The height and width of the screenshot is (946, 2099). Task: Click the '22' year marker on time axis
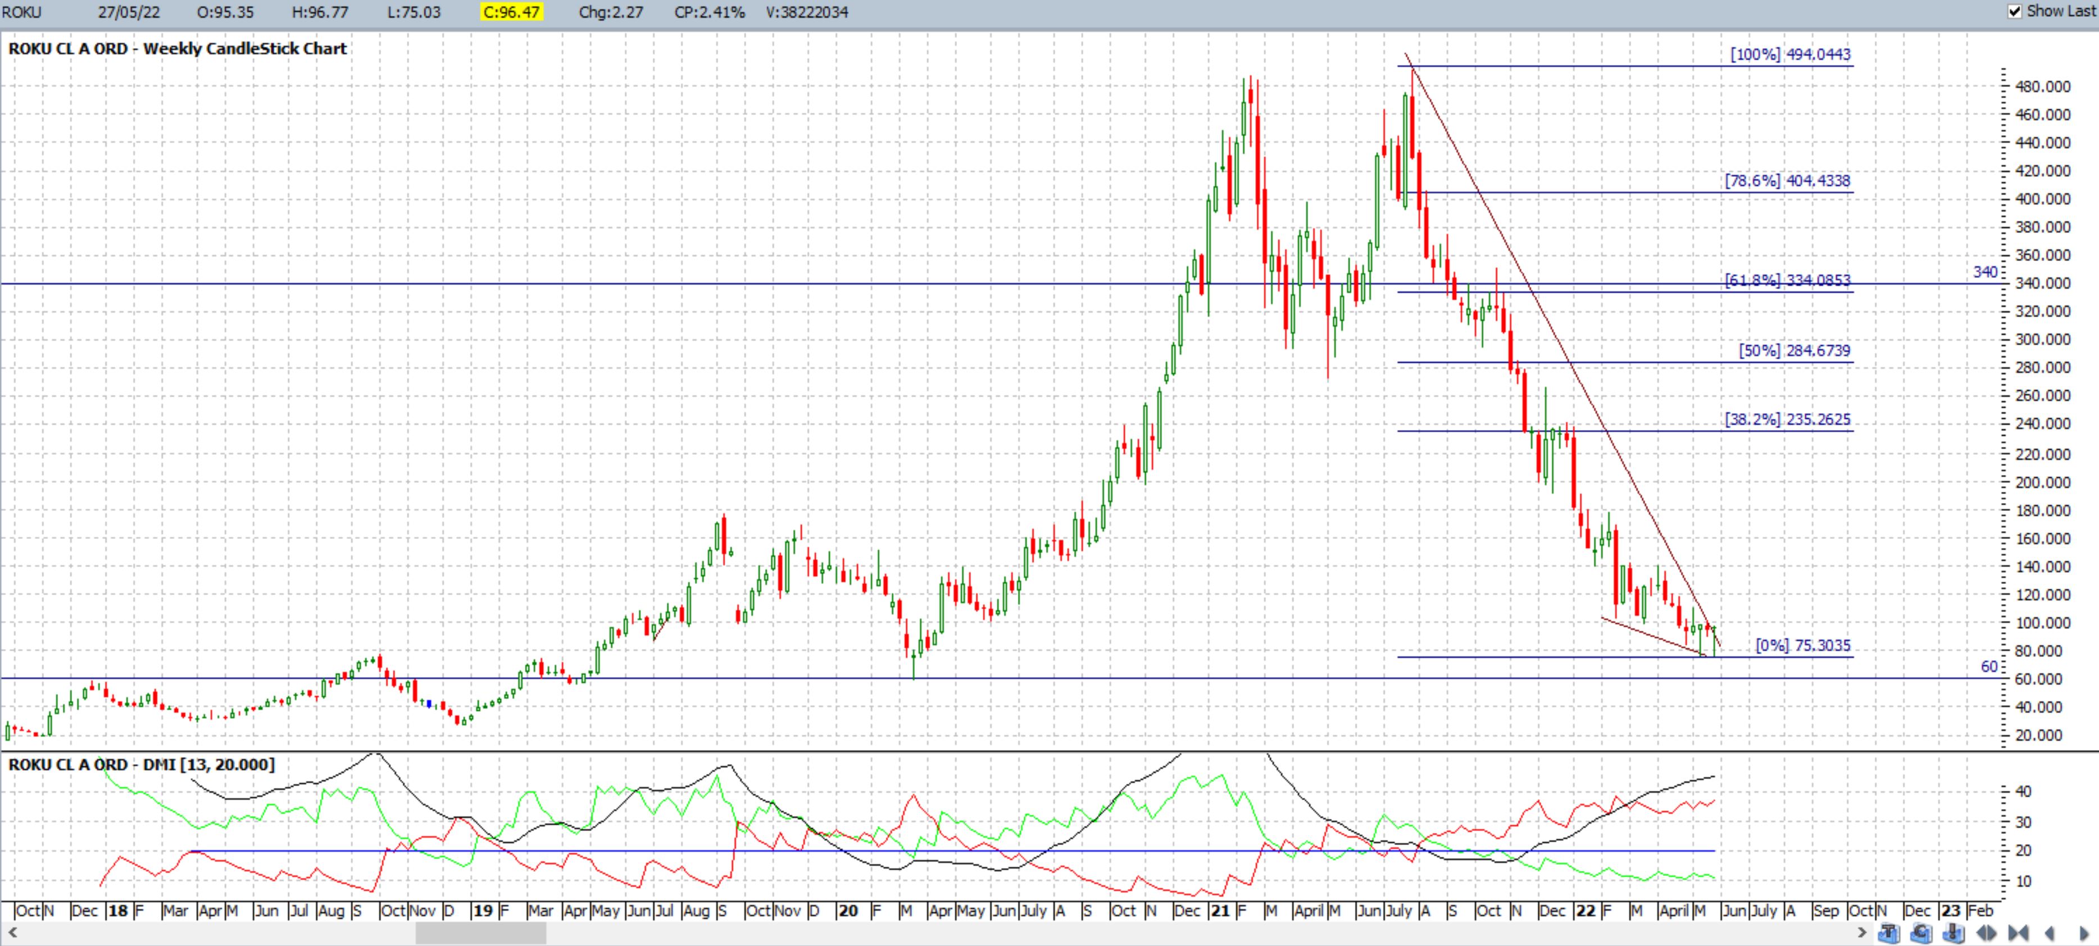click(1585, 911)
